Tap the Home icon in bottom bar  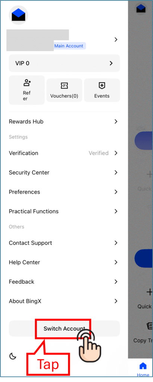tap(143, 366)
